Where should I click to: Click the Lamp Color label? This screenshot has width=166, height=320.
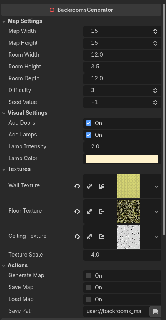pos(23,158)
